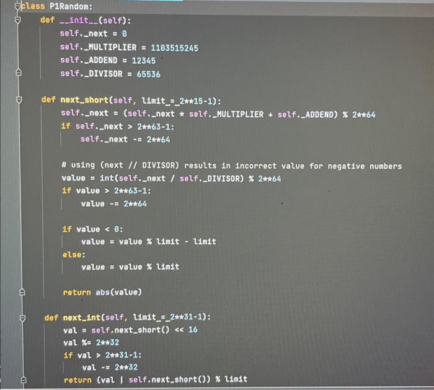Click the line if val > 2**31-1:
The height and width of the screenshot is (390, 434).
(x=103, y=355)
